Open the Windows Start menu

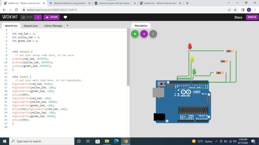(x=5, y=141)
